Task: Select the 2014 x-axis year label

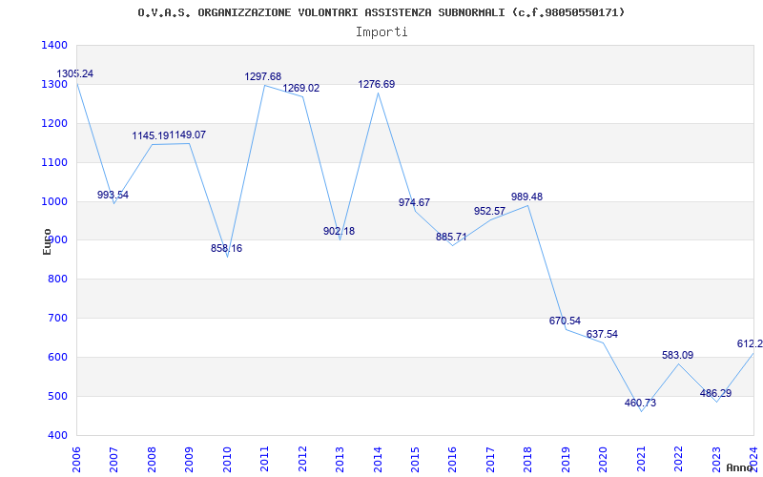Action: click(x=378, y=458)
